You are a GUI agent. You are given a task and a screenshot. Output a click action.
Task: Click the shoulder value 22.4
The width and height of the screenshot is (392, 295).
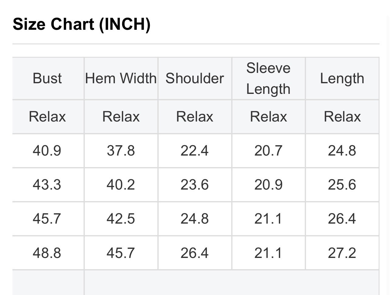tap(195, 151)
